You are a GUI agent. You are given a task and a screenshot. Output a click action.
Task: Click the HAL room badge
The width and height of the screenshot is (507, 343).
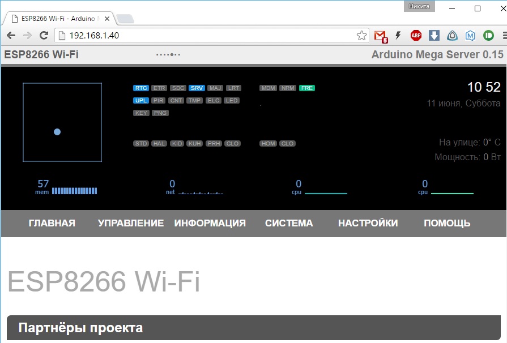(x=159, y=144)
